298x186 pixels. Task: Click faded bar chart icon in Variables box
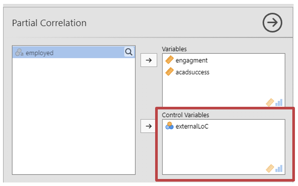(279, 102)
